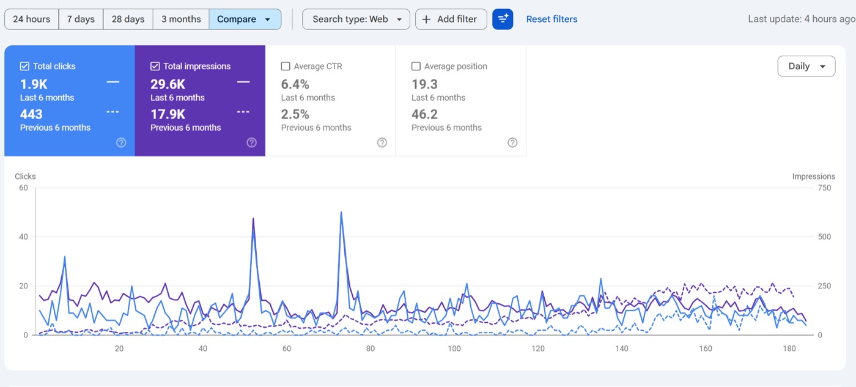This screenshot has height=387, width=856.
Task: Select the 3 months date range
Action: point(181,19)
